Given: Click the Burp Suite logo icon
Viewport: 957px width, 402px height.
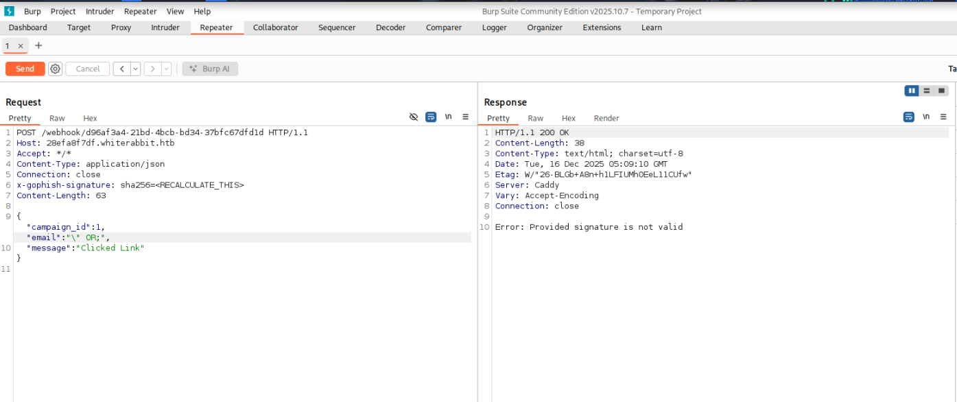Looking at the screenshot, I should (10, 11).
